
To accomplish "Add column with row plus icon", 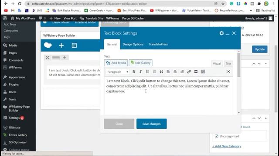I will point(65,58).
